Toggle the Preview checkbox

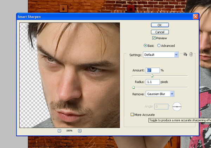tap(154, 38)
